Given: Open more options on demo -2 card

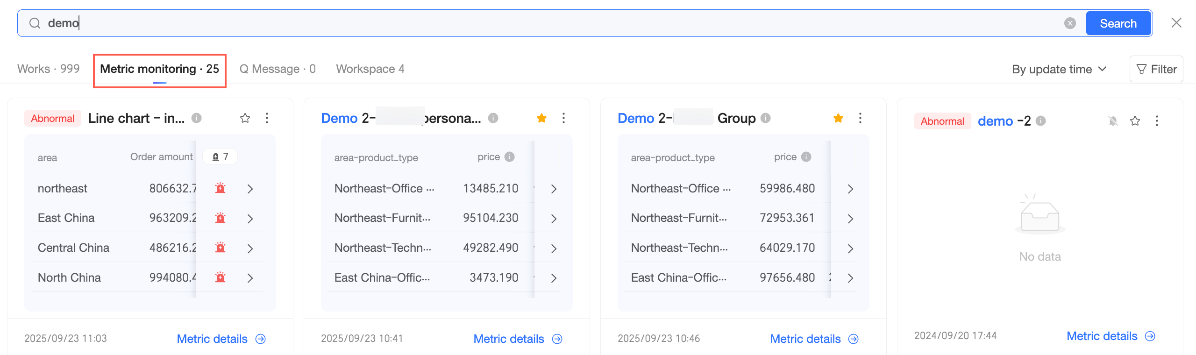Looking at the screenshot, I should pos(1157,121).
